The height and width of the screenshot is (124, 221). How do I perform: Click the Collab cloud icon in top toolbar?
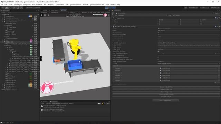coord(186,8)
